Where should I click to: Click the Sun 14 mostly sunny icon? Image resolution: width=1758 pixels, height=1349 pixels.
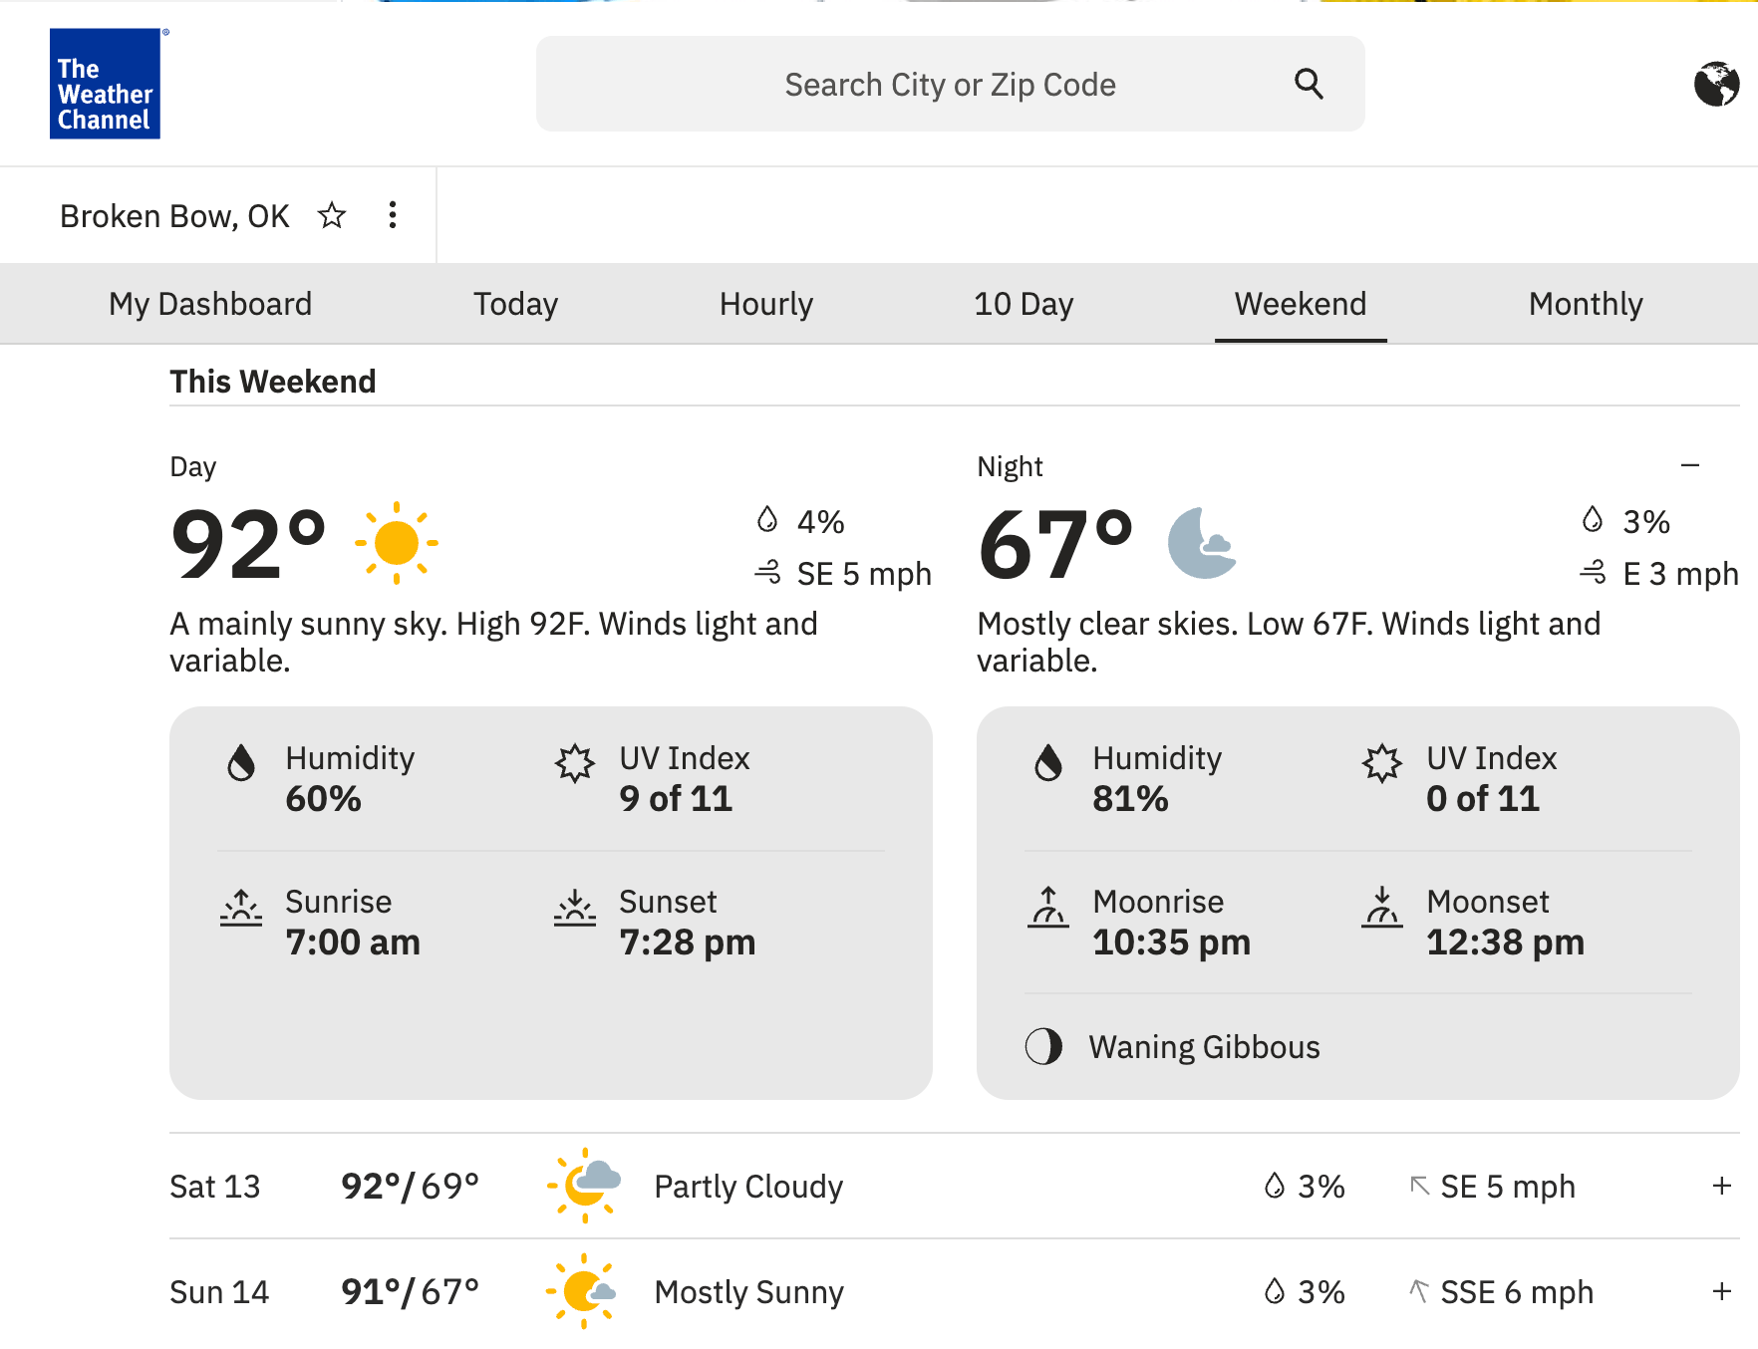(583, 1291)
